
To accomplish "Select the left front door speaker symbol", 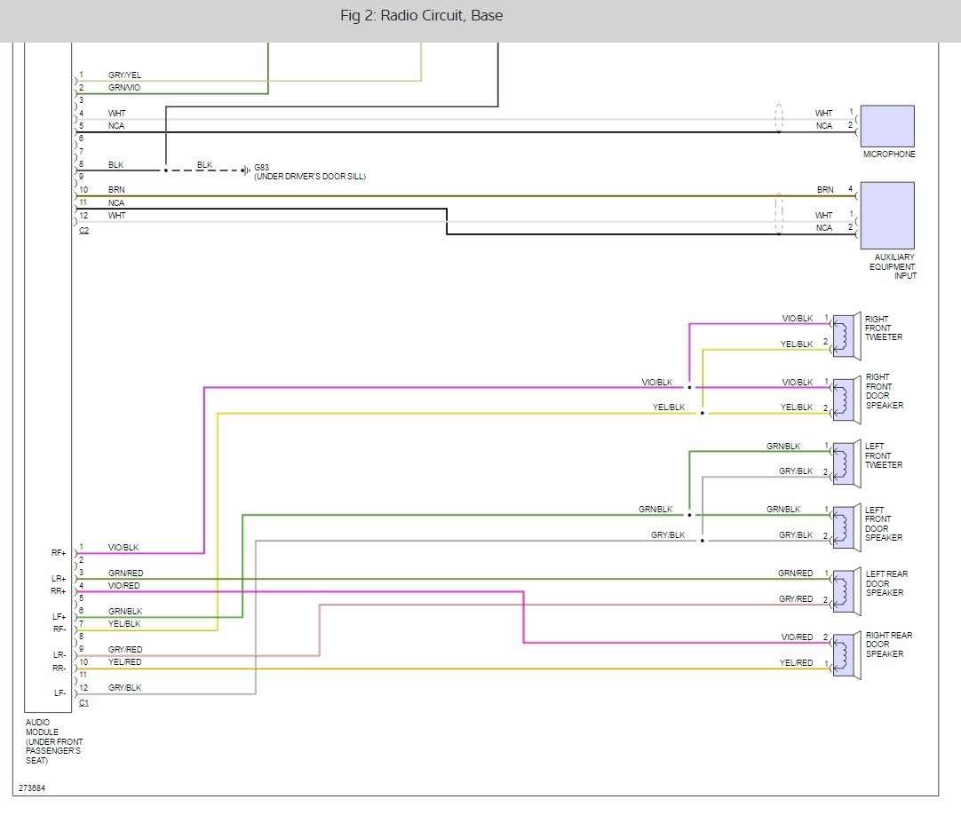I will pos(846,527).
